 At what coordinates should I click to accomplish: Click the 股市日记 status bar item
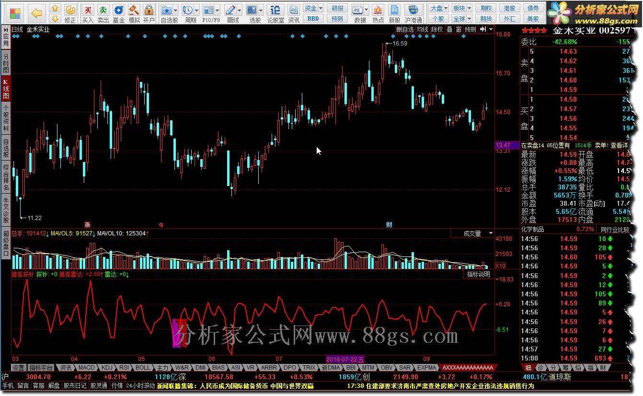pyautogui.click(x=75, y=385)
